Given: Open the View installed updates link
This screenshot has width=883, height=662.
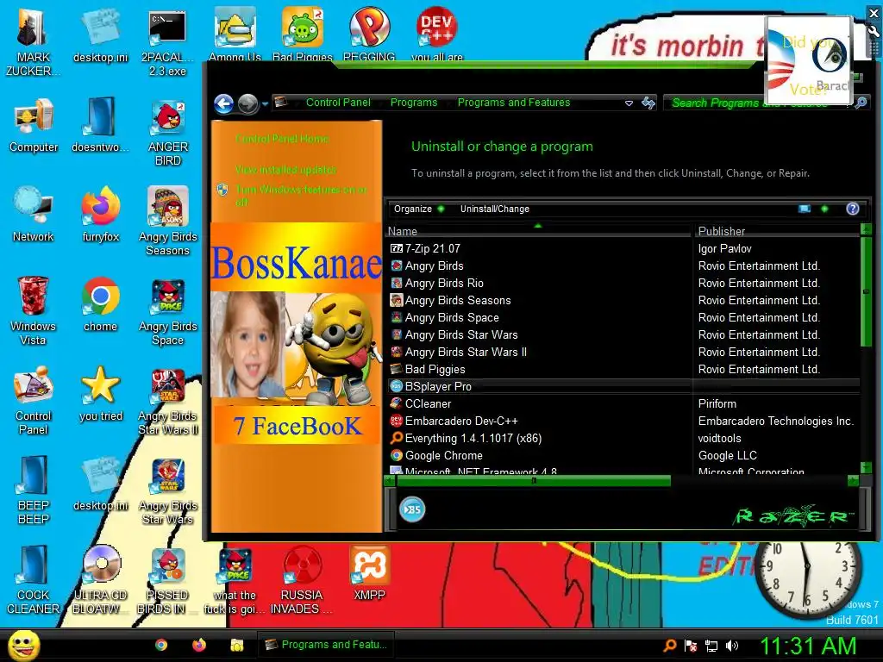Looking at the screenshot, I should pos(285,170).
